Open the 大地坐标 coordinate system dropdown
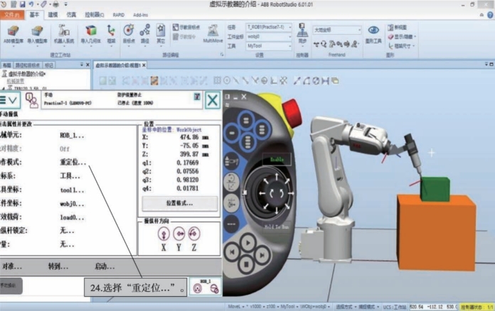 click(x=337, y=30)
